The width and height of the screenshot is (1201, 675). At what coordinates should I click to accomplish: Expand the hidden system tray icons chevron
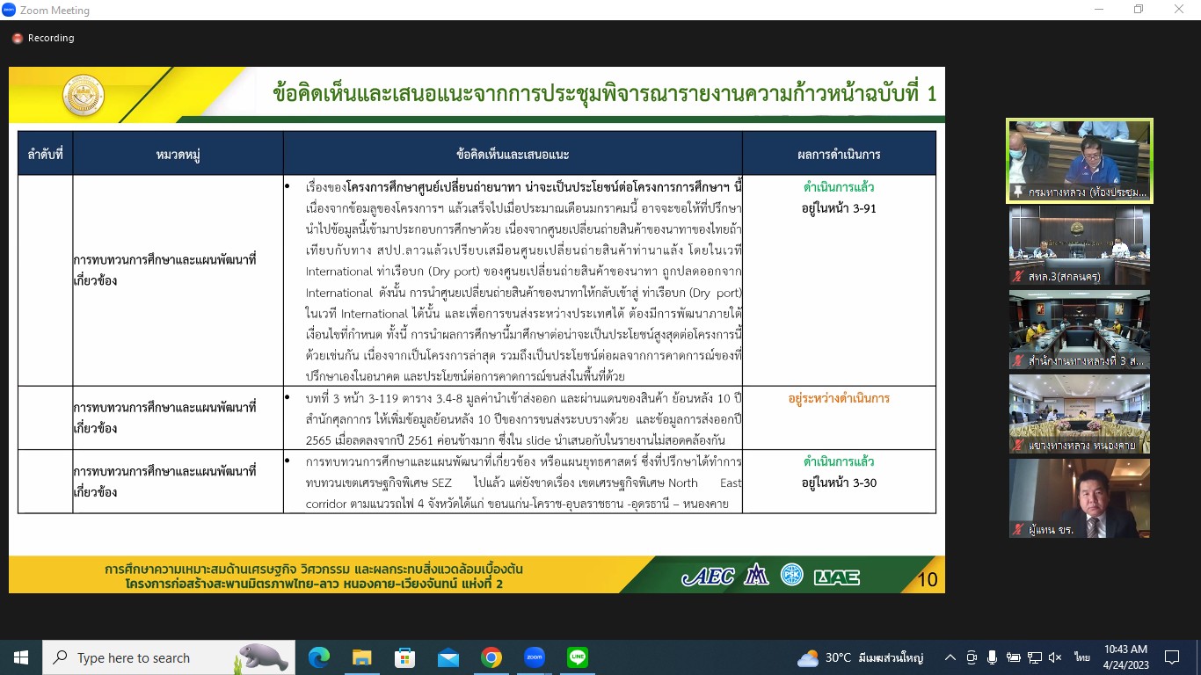coord(950,657)
